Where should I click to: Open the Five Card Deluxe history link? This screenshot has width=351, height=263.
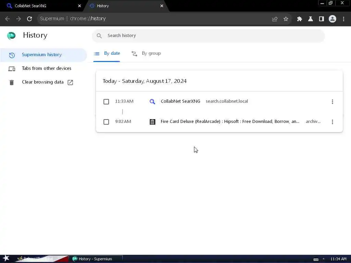(230, 122)
